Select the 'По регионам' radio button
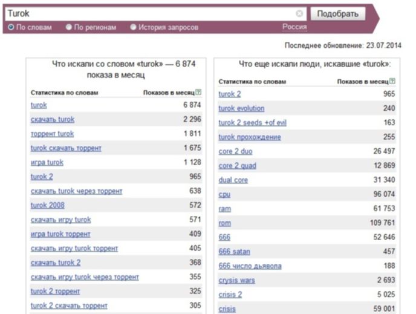 (x=69, y=27)
